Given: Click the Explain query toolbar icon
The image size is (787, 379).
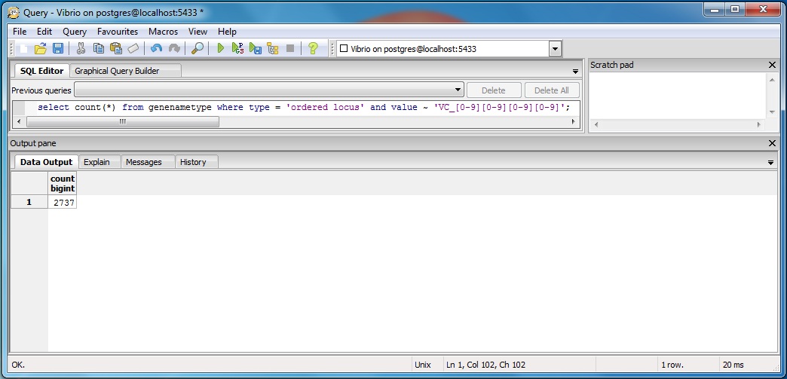Looking at the screenshot, I should point(273,48).
